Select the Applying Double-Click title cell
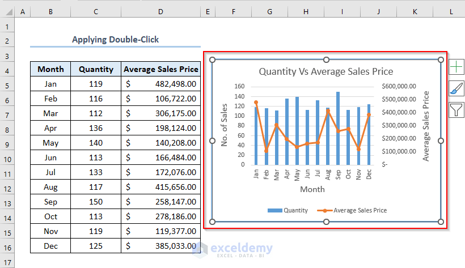The image size is (465, 268). point(115,40)
